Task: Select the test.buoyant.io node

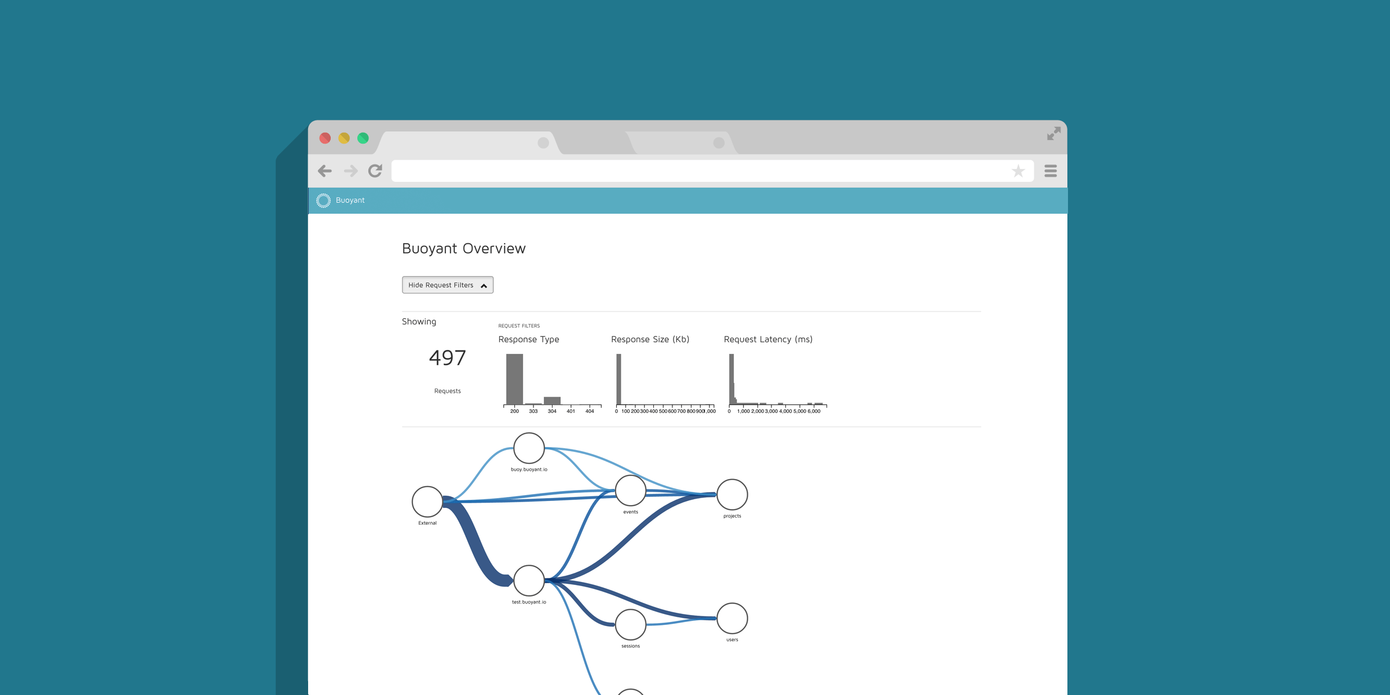Action: coord(529,580)
